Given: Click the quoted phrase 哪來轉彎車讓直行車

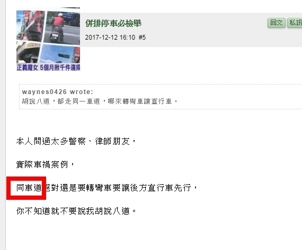Looking at the screenshot, I should click(140, 101).
